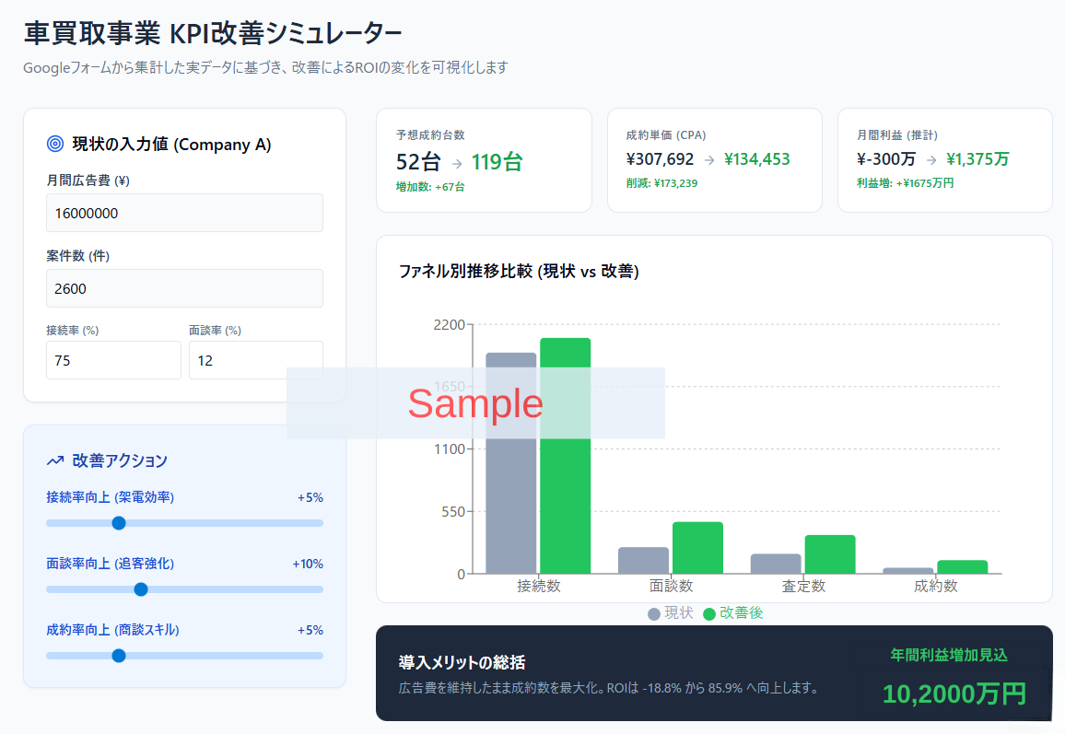Click the arrow in 成約単価 (CPA) card
This screenshot has width=1065, height=734.
pos(708,160)
